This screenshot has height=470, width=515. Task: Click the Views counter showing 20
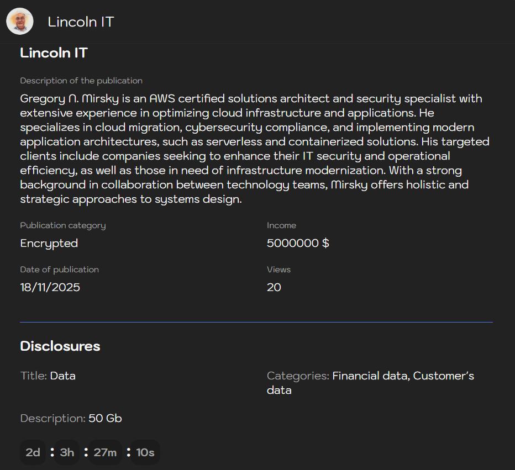coord(274,287)
